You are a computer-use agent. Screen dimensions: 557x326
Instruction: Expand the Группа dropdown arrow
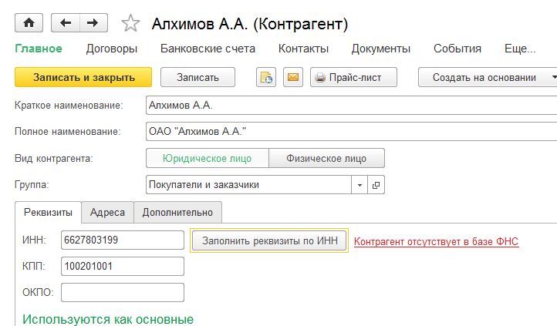pyautogui.click(x=360, y=185)
